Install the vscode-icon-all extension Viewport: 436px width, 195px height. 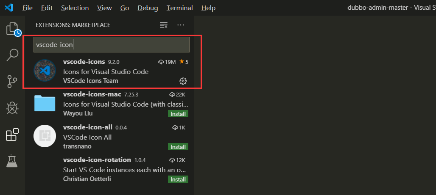179,147
